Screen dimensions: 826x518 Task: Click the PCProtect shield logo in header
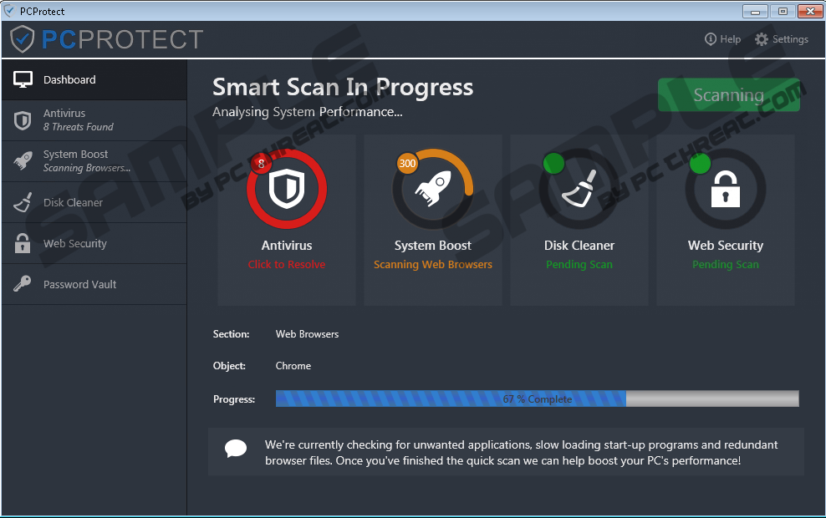pyautogui.click(x=22, y=39)
